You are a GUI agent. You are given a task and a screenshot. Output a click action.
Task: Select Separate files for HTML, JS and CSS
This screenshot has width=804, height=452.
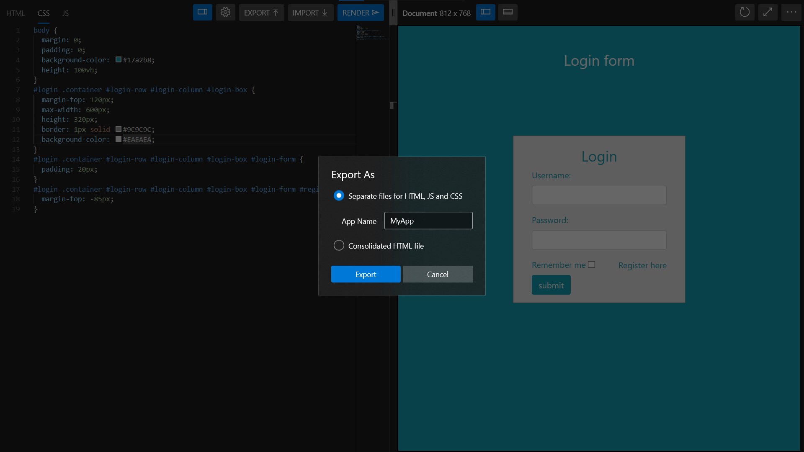[339, 196]
